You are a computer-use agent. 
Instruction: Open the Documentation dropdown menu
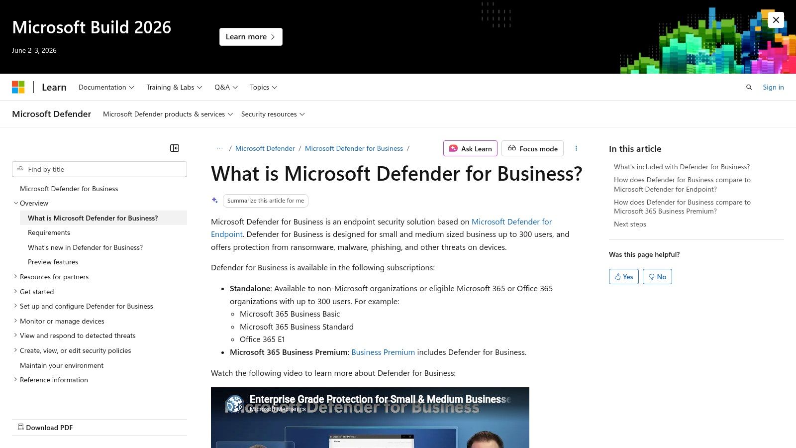click(106, 87)
